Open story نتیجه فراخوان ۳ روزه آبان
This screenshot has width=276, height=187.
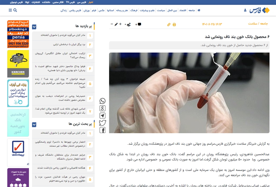[60, 83]
